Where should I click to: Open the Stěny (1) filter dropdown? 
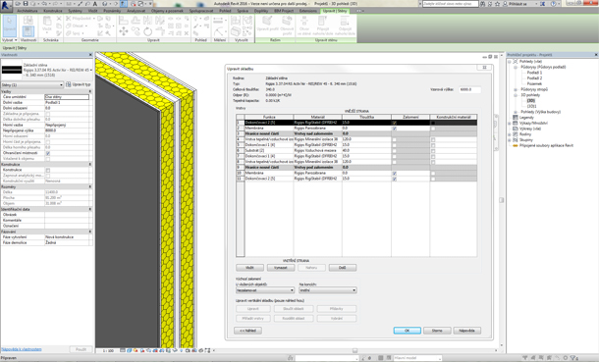tap(32, 84)
